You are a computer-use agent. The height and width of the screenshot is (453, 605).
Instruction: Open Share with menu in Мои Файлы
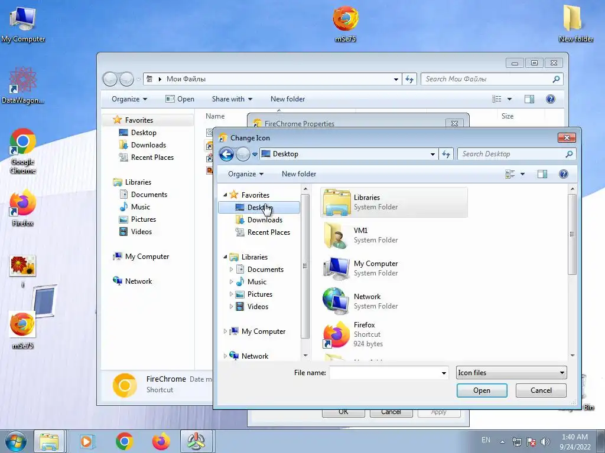[232, 99]
